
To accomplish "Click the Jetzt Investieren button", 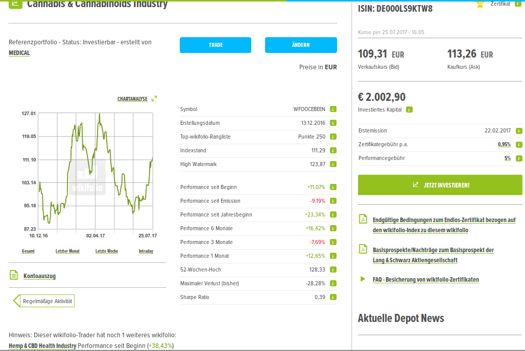I will [x=440, y=185].
